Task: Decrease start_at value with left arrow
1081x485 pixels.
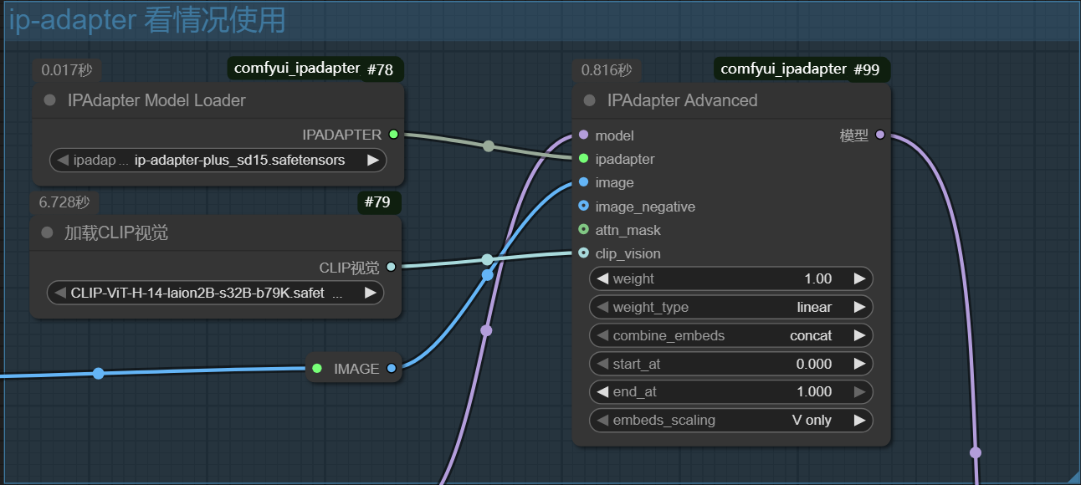Action: (x=602, y=364)
